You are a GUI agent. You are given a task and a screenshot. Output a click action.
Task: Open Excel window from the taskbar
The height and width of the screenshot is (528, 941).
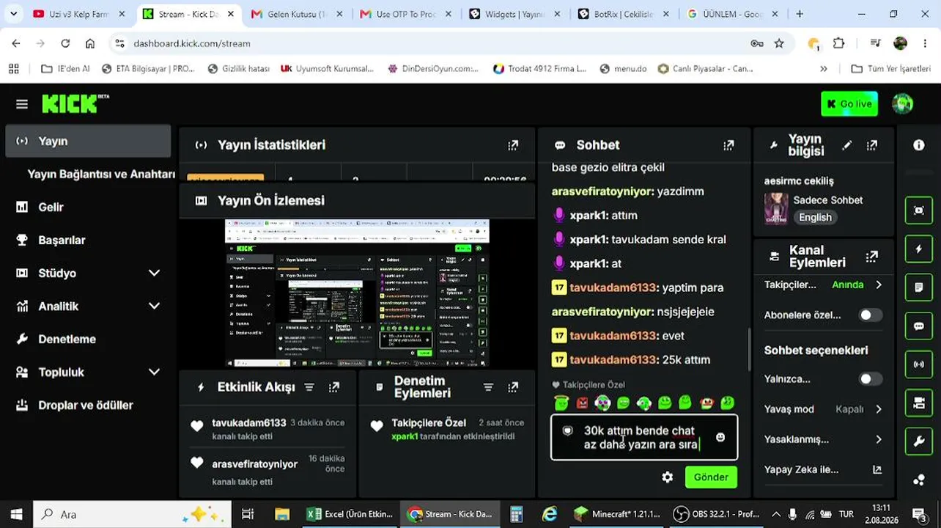coord(350,514)
